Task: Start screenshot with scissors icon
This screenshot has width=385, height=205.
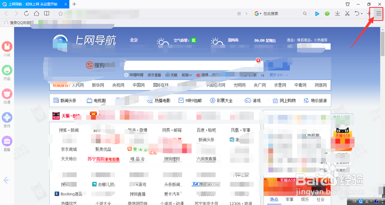Action: 347,14
